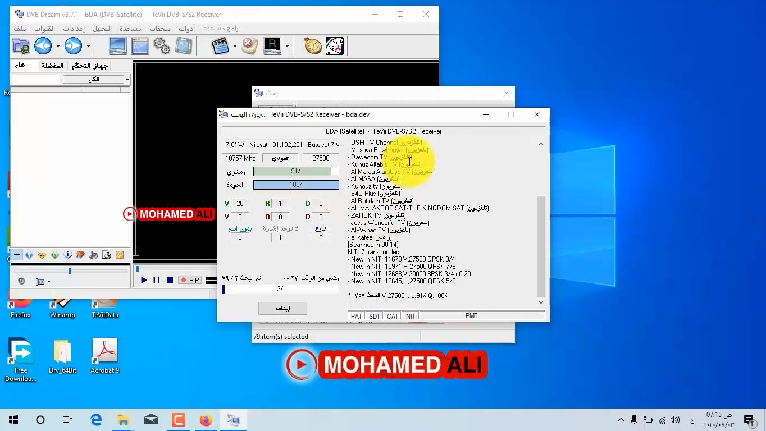
Task: Click the heart favorites icon below channel list
Action: [x=80, y=255]
